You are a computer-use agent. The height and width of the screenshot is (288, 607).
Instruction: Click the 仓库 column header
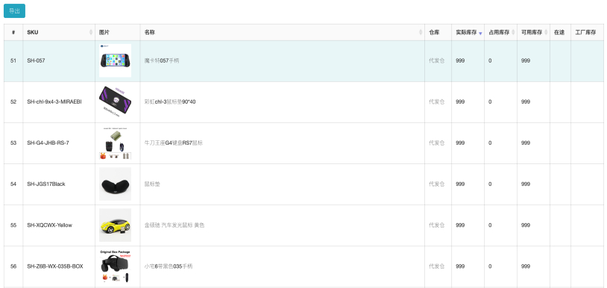438,33
